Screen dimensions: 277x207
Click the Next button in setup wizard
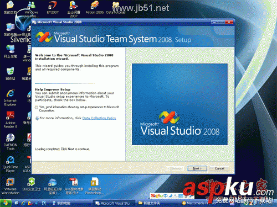coord(197,168)
